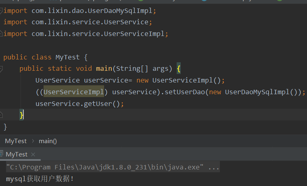
Task: Click import com.lixin.service.UserServiceImpl line
Action: click(86, 34)
